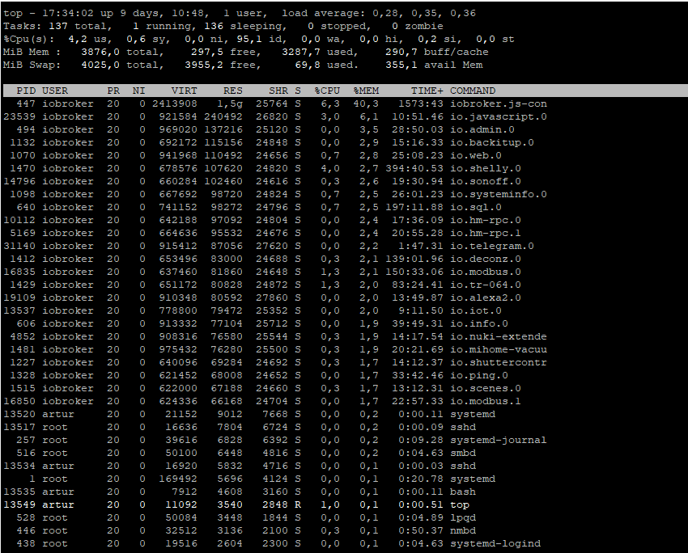Select the 1573:43 TIME+ value
The image size is (688, 553).
tap(421, 103)
